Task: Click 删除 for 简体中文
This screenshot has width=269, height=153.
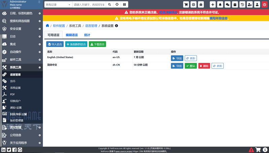Action: pyautogui.click(x=204, y=66)
